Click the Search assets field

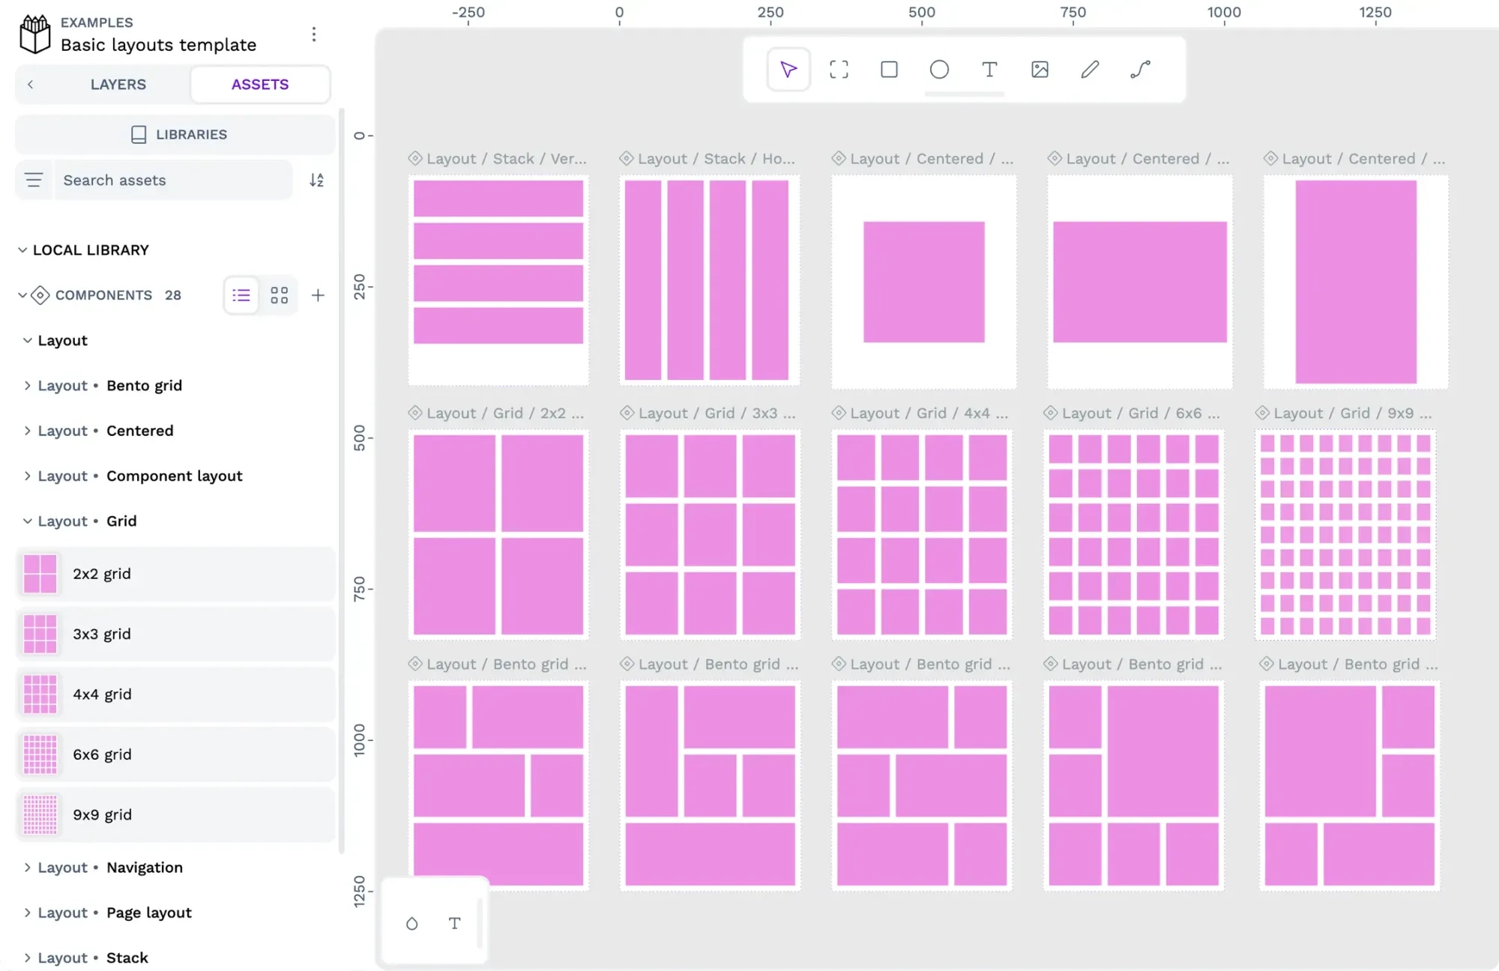173,180
